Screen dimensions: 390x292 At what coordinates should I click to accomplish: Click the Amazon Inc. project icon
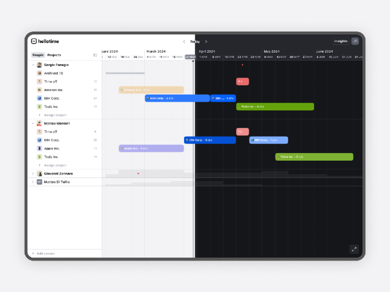coord(39,90)
